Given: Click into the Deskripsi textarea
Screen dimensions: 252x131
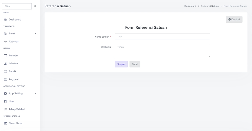Looking at the screenshot, I should click(x=162, y=50).
